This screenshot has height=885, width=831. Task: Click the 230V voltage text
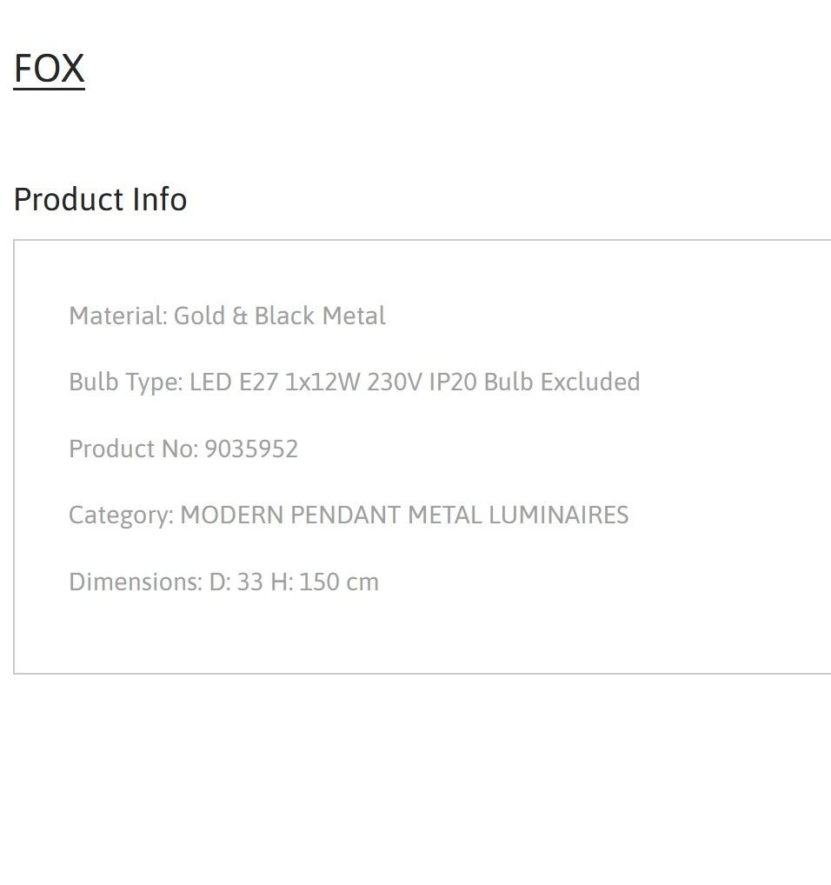point(395,383)
